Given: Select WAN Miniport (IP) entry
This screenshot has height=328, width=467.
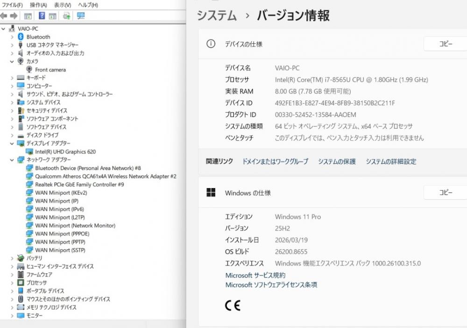Looking at the screenshot, I should (57, 201).
